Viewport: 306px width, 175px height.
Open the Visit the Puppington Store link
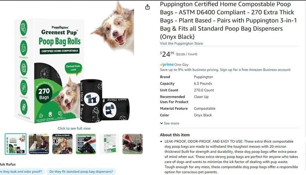[181, 43]
